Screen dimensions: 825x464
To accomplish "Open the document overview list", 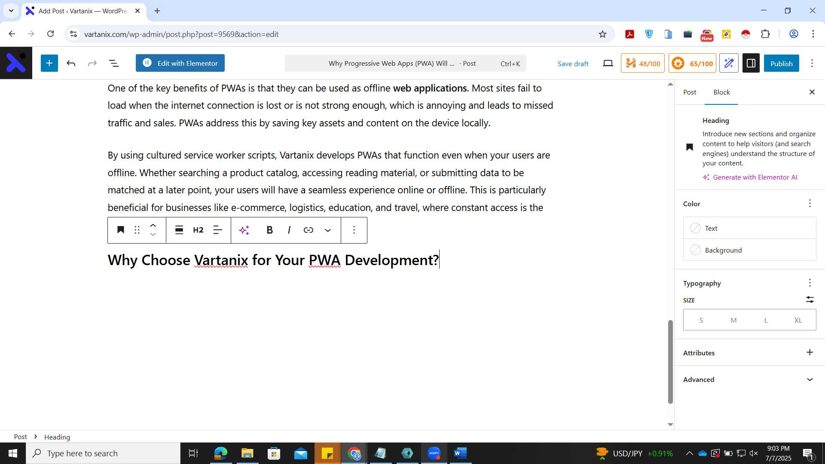I will 114,63.
